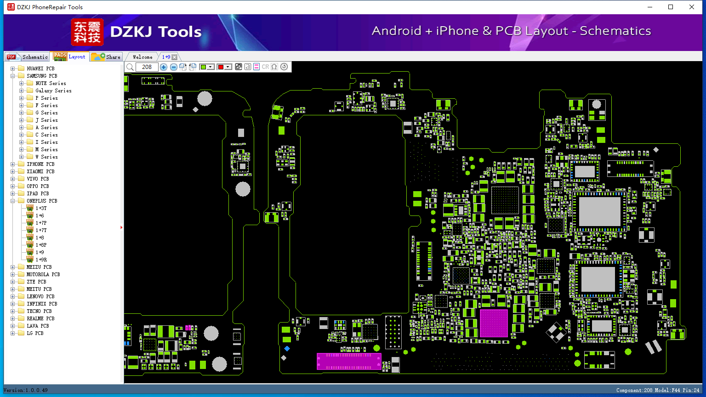This screenshot has width=706, height=397.
Task: Zoom out with the blue minus icon
Action: point(174,67)
